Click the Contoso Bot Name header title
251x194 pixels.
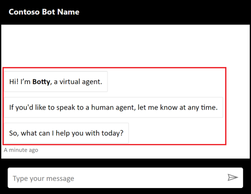pos(44,12)
